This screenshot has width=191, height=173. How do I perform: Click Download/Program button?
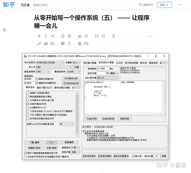click(34, 142)
